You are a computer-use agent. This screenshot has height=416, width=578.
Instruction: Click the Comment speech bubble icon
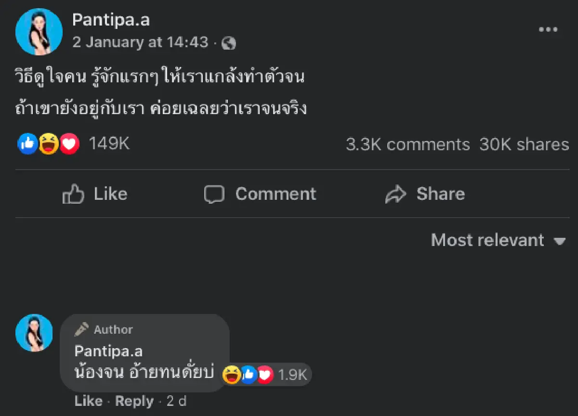click(x=214, y=194)
